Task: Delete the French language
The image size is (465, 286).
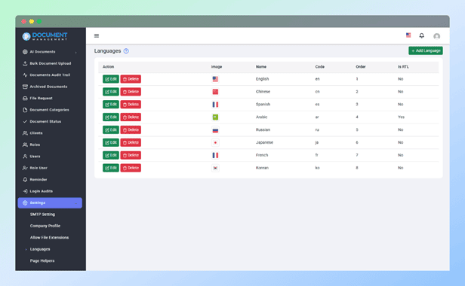Action: tap(131, 155)
